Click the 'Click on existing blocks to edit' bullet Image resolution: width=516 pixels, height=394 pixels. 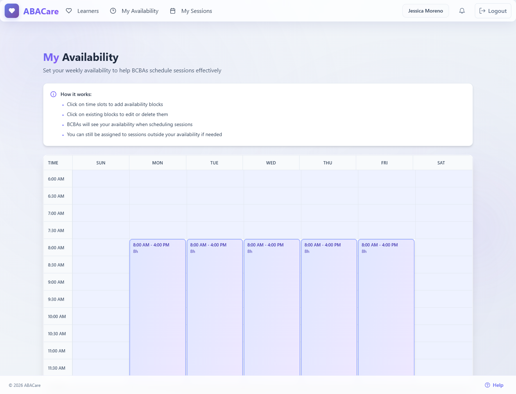[118, 115]
